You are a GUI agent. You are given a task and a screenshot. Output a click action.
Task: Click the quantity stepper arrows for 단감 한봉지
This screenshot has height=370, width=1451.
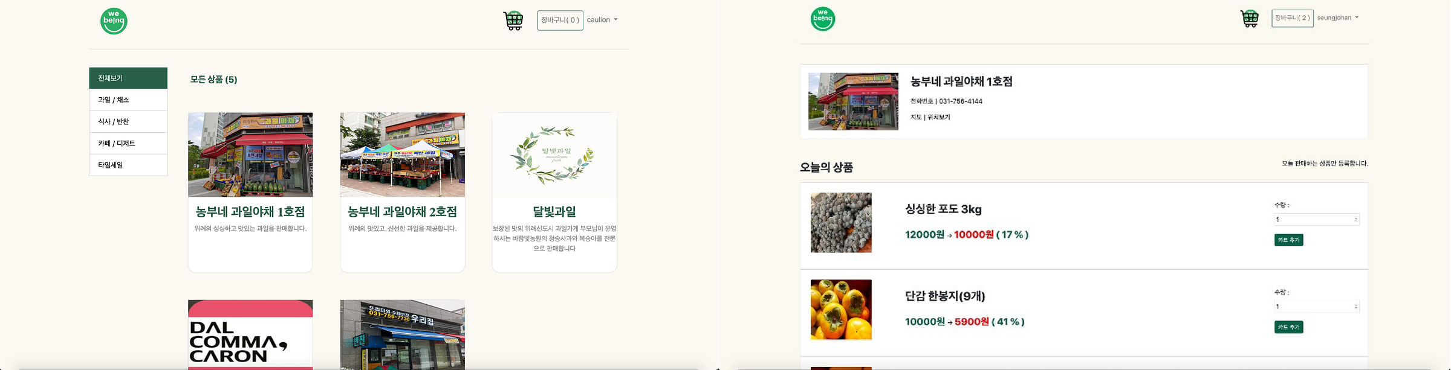coord(1356,307)
